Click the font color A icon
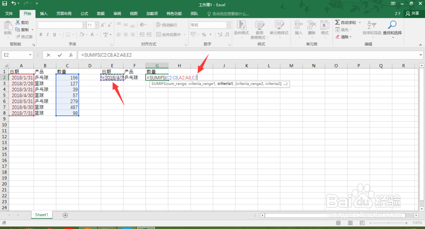Viewport: 425px width, 229px height. [92, 34]
